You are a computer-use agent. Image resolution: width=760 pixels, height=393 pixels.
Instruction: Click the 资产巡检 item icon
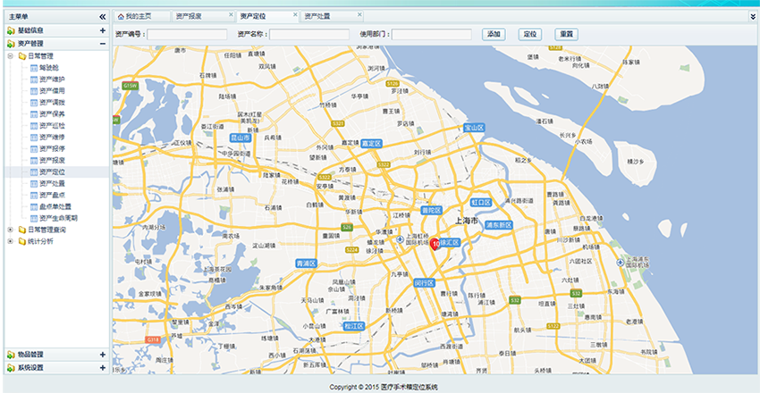tap(33, 126)
